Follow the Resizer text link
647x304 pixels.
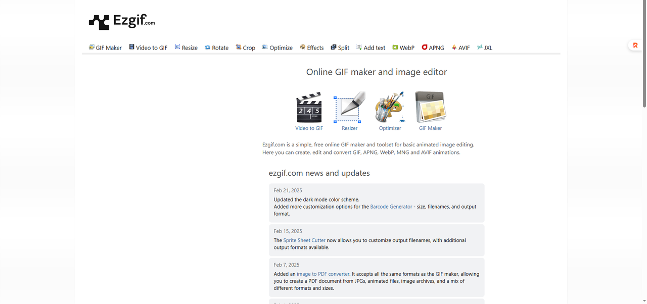point(349,128)
